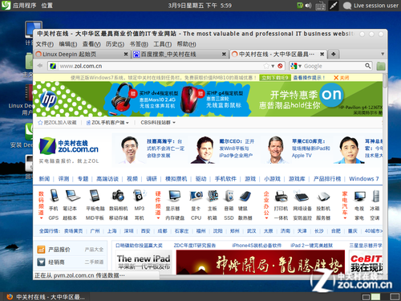Click the 网络设备 router category icon

pos(302,196)
